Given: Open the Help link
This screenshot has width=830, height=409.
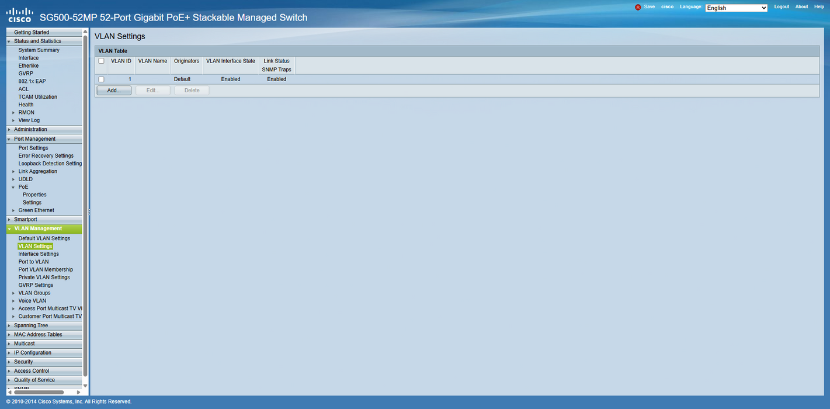Looking at the screenshot, I should pos(819,7).
